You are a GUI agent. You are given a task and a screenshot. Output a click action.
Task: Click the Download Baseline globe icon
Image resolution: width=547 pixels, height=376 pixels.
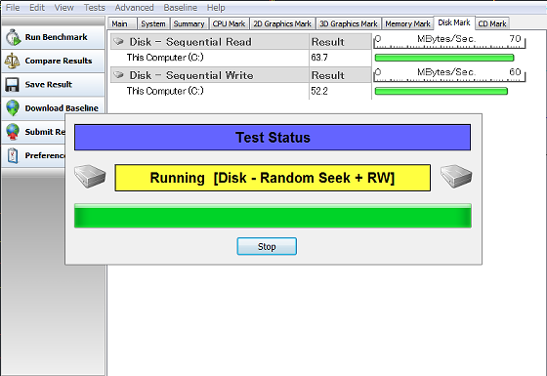point(13,107)
